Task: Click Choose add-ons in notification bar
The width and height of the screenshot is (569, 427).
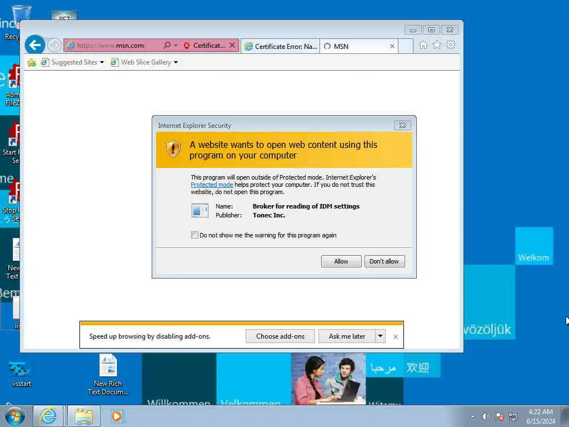Action: point(280,336)
